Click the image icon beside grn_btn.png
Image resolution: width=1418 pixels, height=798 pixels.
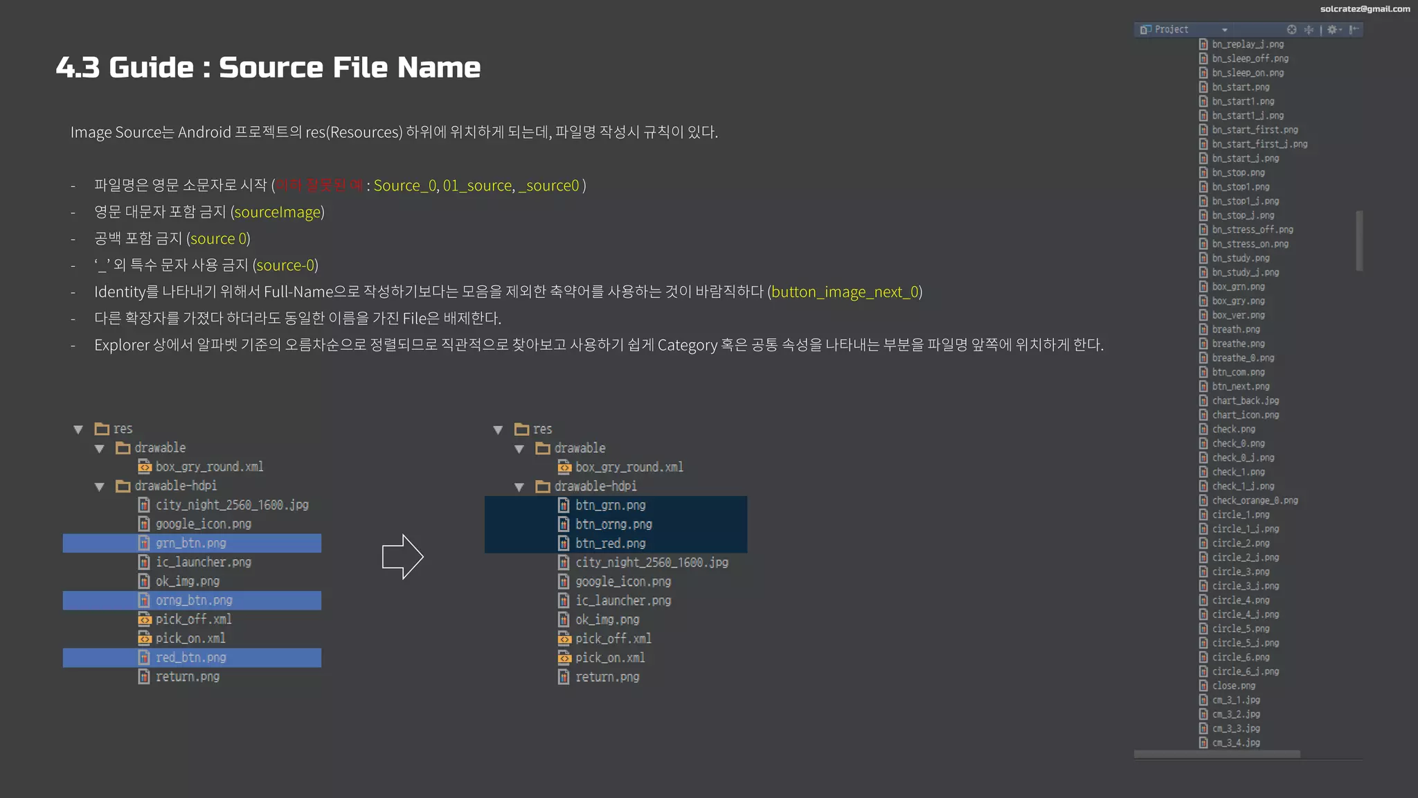144,543
